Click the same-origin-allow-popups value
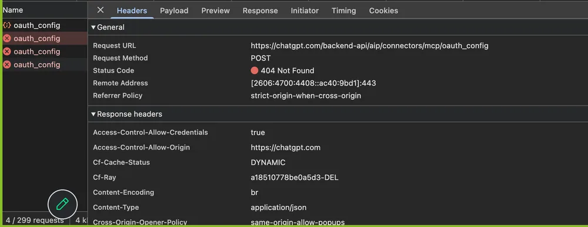This screenshot has width=588, height=227. tap(298, 222)
